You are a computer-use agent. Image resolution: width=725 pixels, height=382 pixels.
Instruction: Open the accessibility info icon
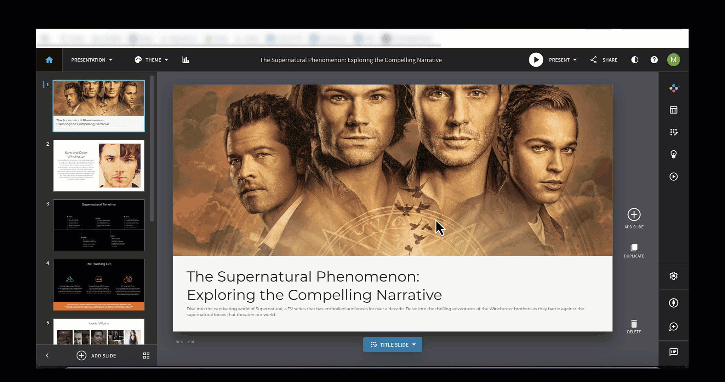pos(674,303)
